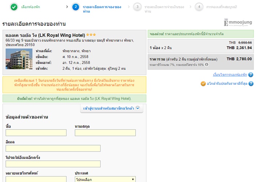Viewport: 256px width, 182px height.
Task: Select the รายละเอียดการจ่ายเงิน step tab
Action: (x=164, y=9)
